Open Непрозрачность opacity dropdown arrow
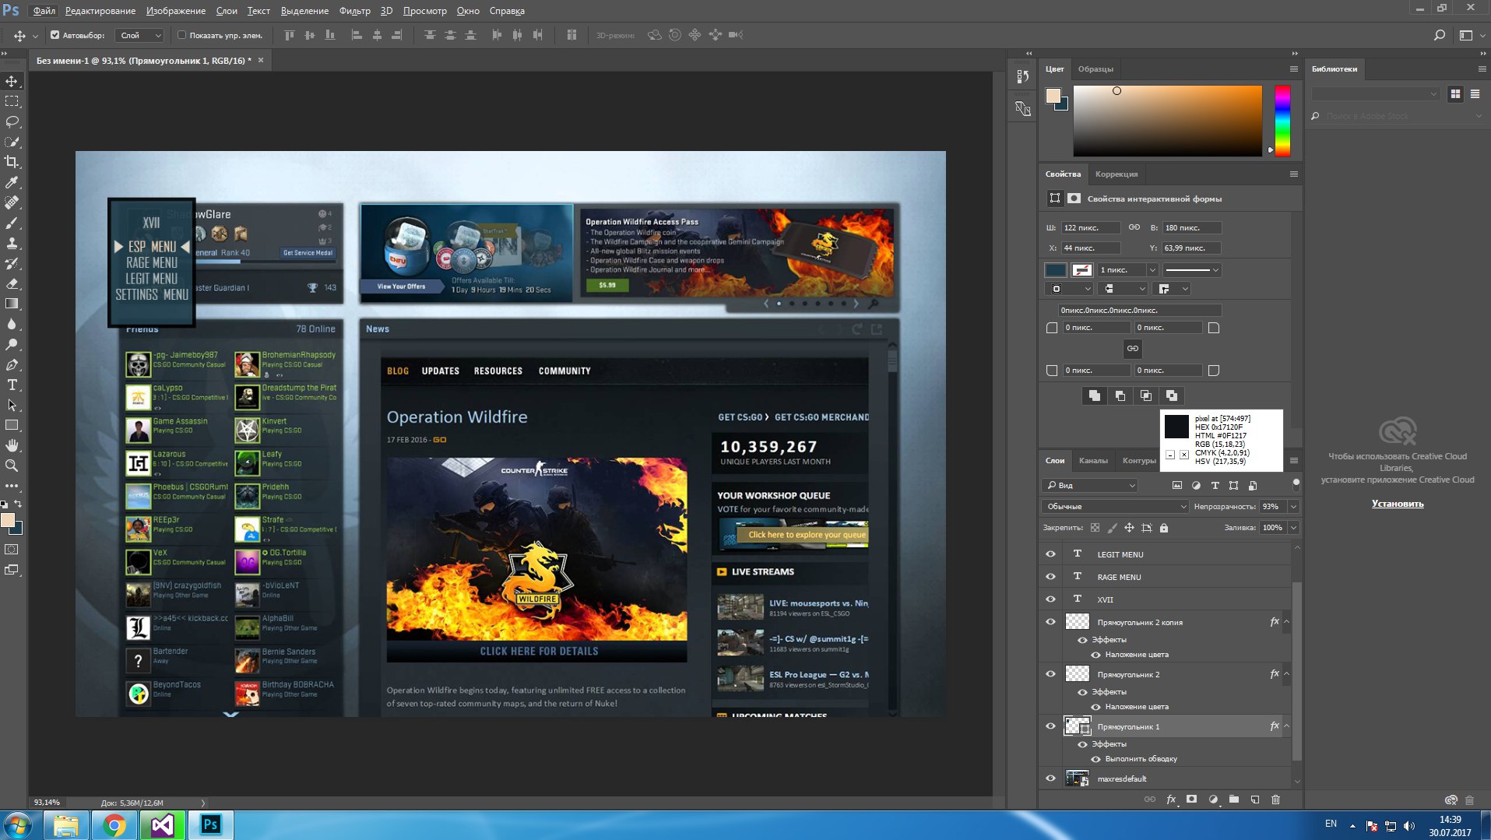1491x840 pixels. click(x=1293, y=507)
